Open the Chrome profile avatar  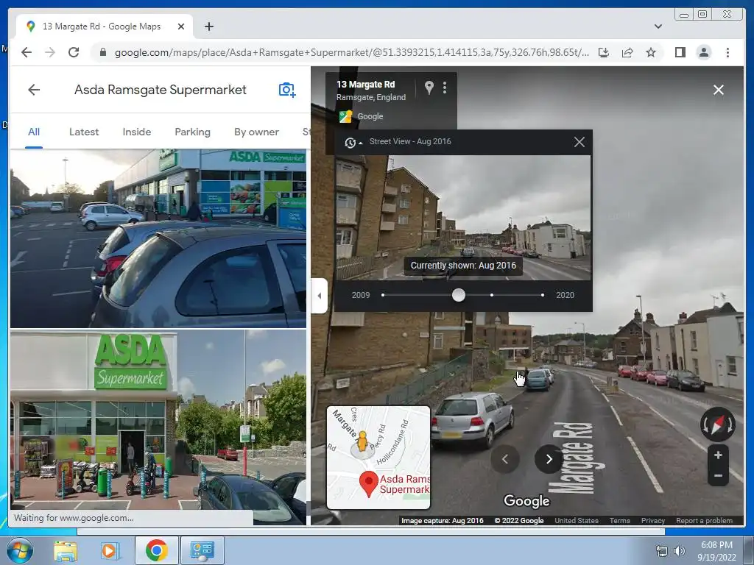(x=703, y=52)
